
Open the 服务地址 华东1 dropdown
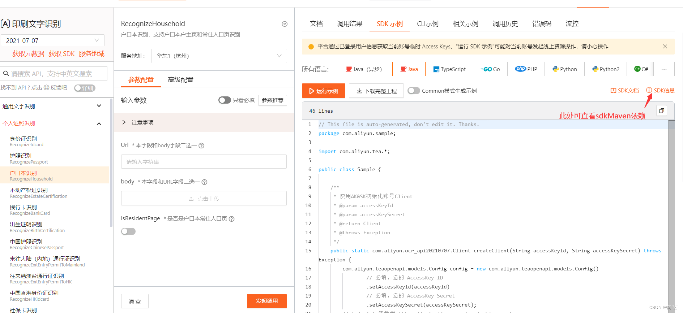(x=219, y=56)
